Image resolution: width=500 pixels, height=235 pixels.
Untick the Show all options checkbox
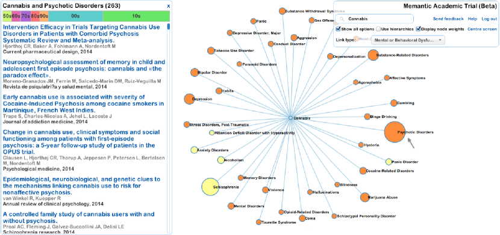pos(339,29)
